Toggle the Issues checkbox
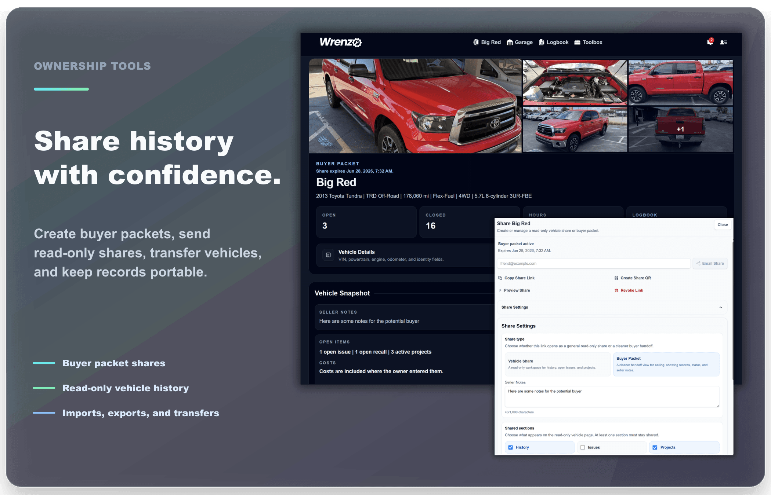771x495 pixels. click(582, 447)
